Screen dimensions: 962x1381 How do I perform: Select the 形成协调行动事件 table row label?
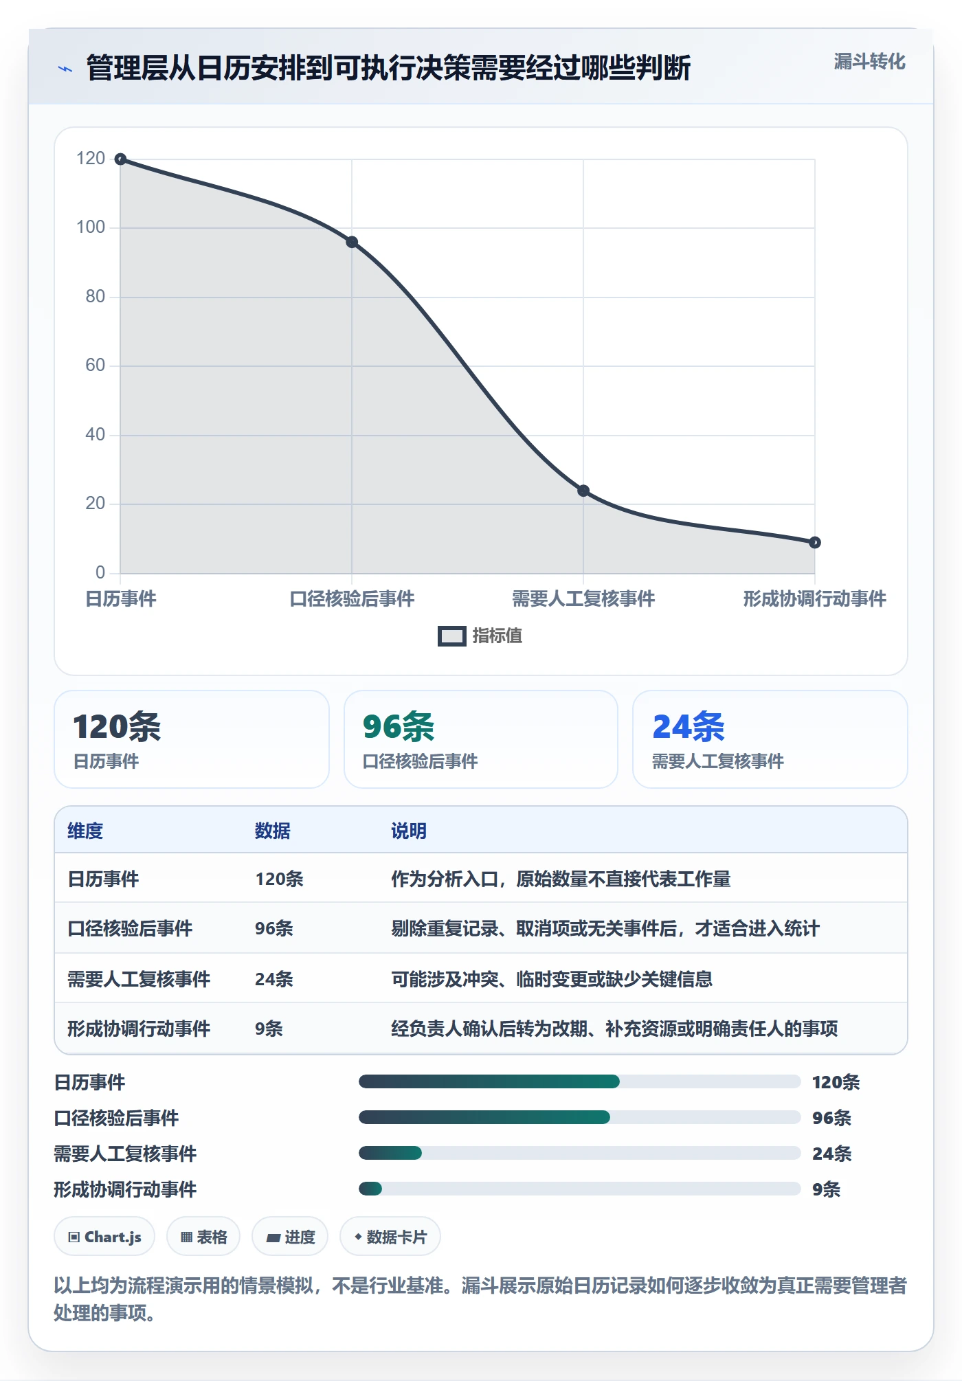(x=139, y=1029)
